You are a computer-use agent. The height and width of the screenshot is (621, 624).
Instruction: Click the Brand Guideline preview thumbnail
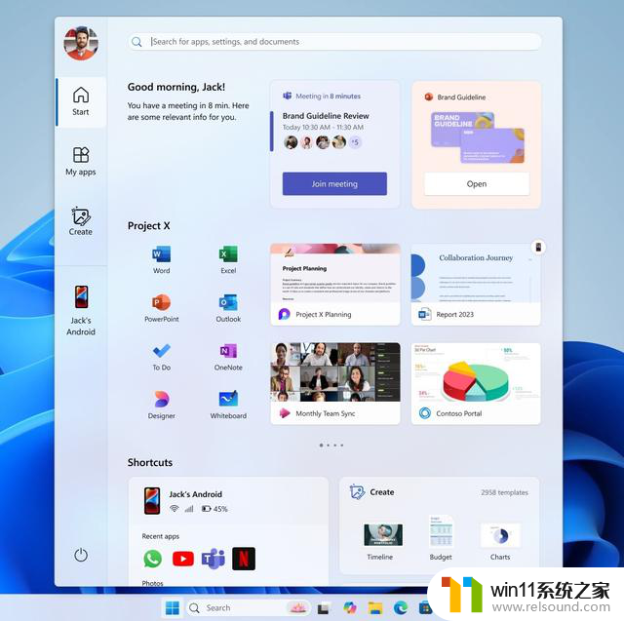(477, 137)
